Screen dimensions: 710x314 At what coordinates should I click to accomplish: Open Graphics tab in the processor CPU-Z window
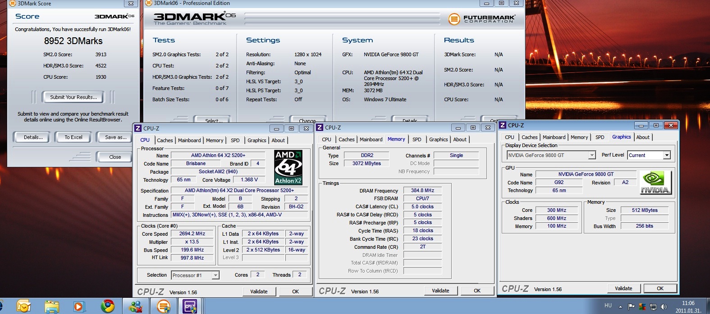257,140
